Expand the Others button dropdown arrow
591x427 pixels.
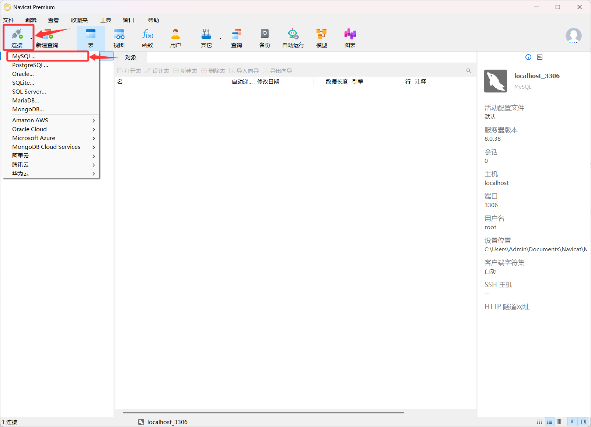220,38
